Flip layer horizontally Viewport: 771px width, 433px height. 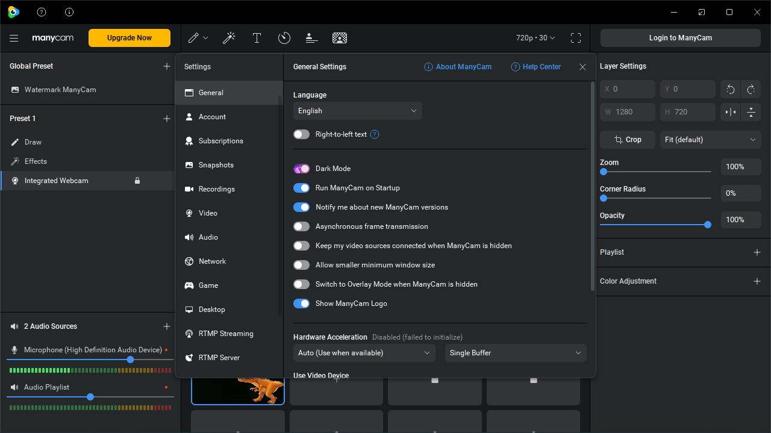(x=731, y=112)
